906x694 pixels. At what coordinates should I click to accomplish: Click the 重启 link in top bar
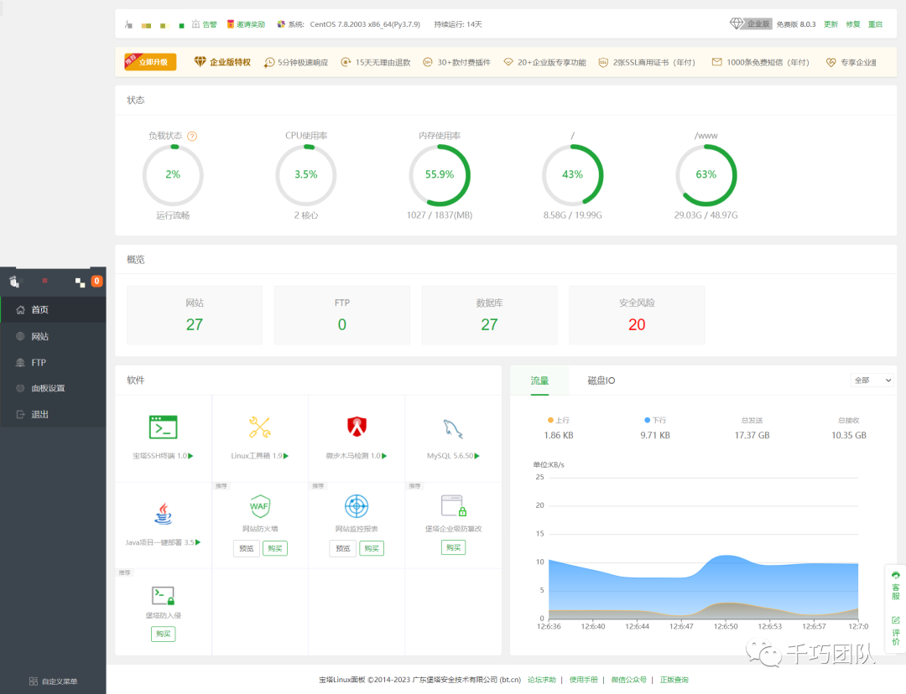point(875,24)
